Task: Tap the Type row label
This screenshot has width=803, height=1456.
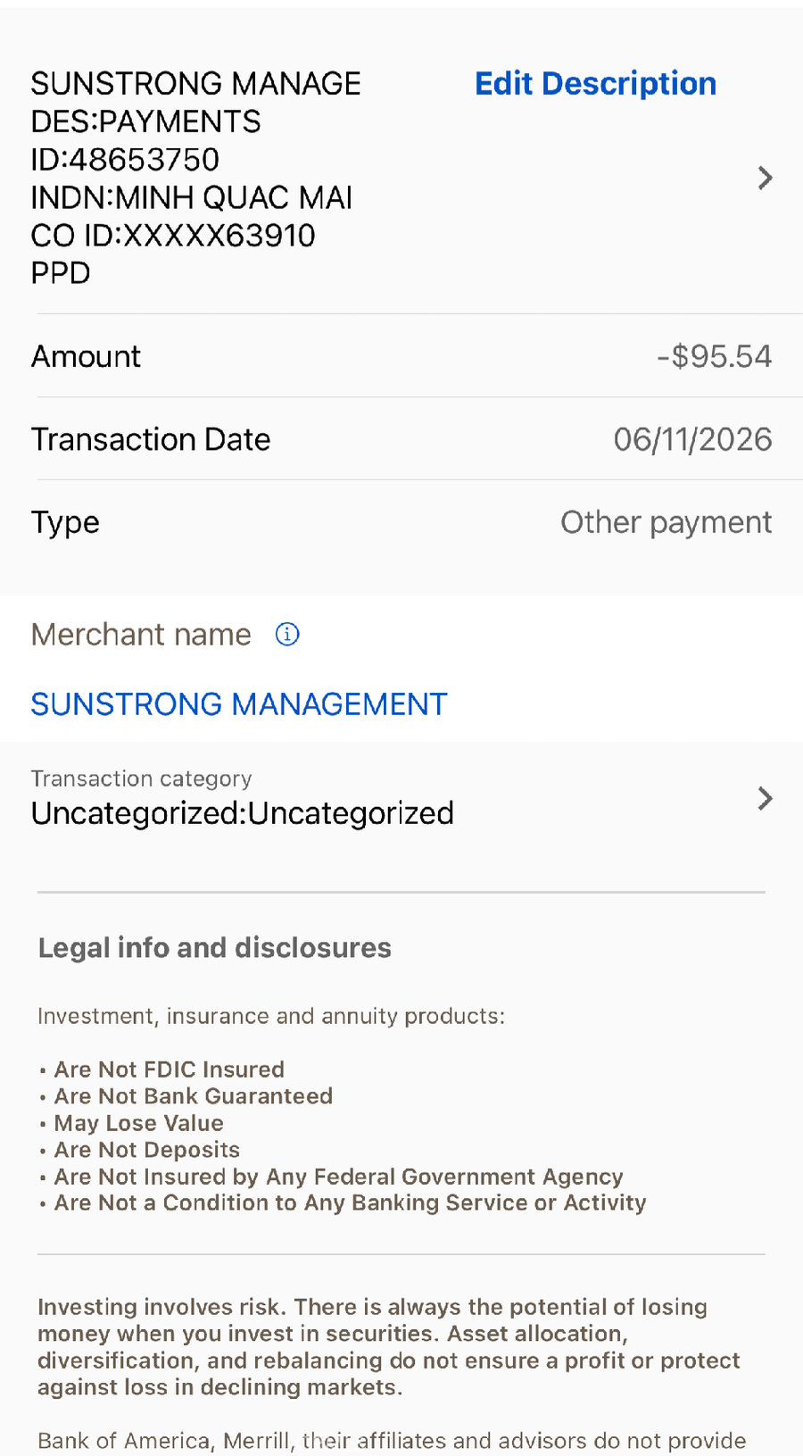Action: point(65,523)
